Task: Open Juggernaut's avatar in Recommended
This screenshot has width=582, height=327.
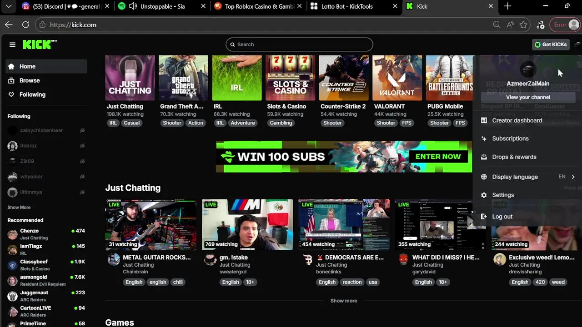Action: coord(12,296)
